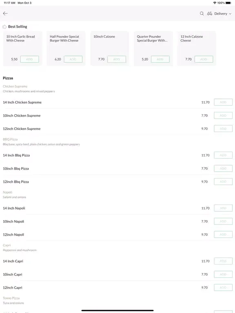Open the Delivery order type selector
The image size is (235, 313).
[x=219, y=13]
